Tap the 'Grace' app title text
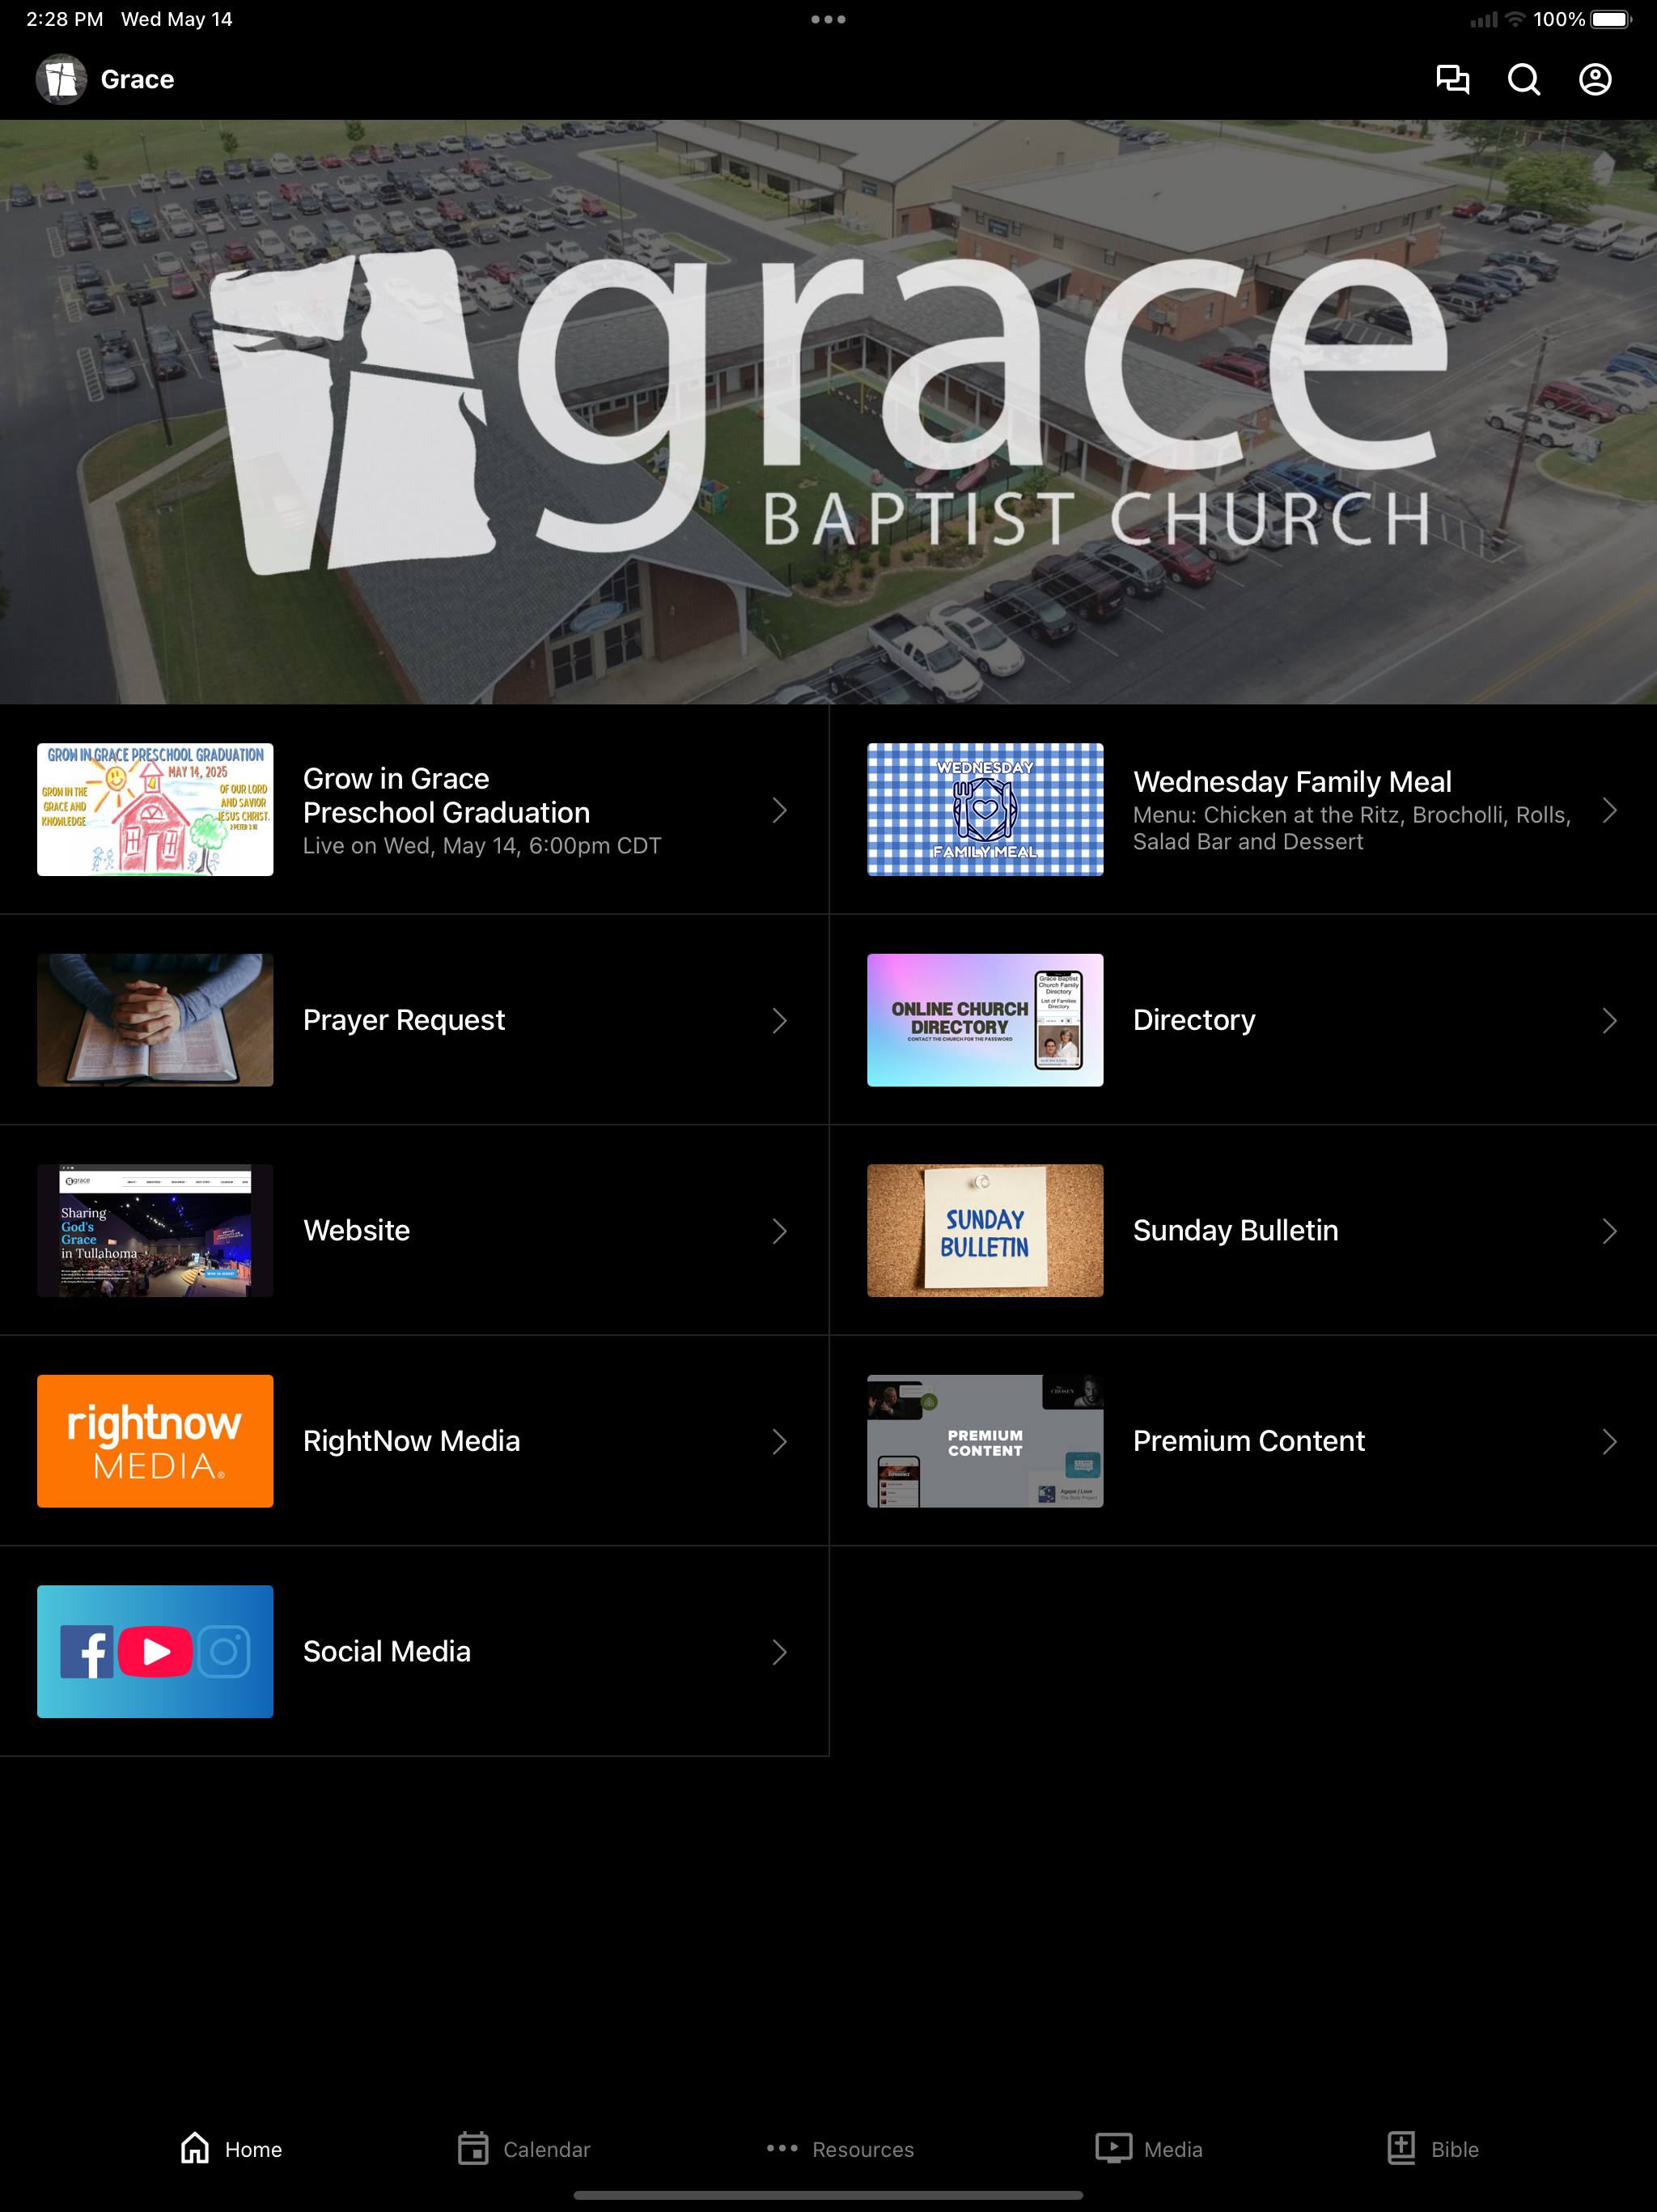The image size is (1657, 2212). 138,79
